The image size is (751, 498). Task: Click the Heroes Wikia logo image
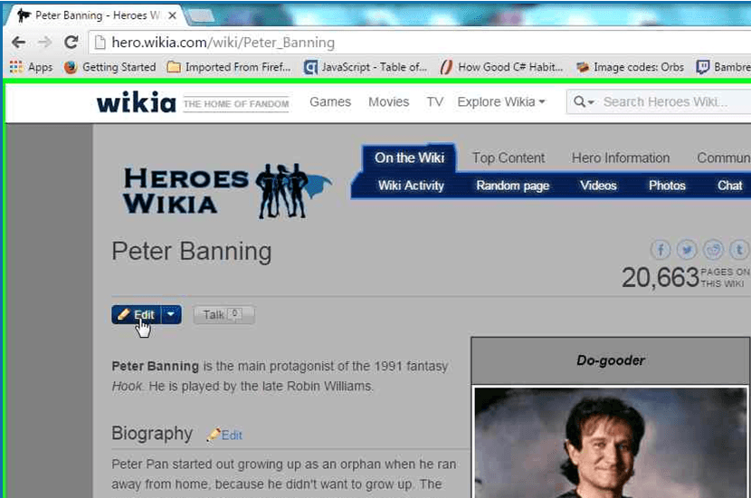pos(227,191)
